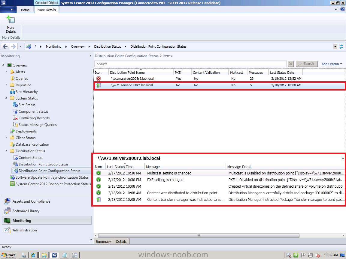Viewport: 346px width, 259px height.
Task: Click the Endpoint Protection Status icon
Action: tap(12, 184)
